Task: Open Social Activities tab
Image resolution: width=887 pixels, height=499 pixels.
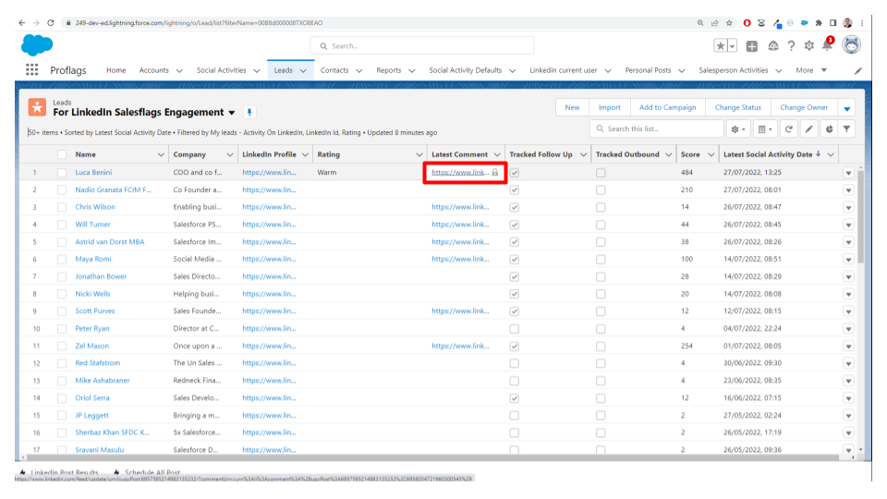Action: pyautogui.click(x=221, y=70)
